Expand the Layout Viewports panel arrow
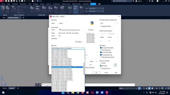Screen dimensions: 170x95 (x=28, y=15)
